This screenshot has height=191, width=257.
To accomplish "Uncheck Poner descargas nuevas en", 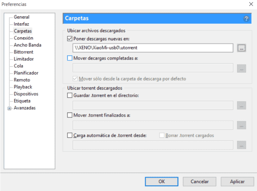I will pyautogui.click(x=70, y=39).
